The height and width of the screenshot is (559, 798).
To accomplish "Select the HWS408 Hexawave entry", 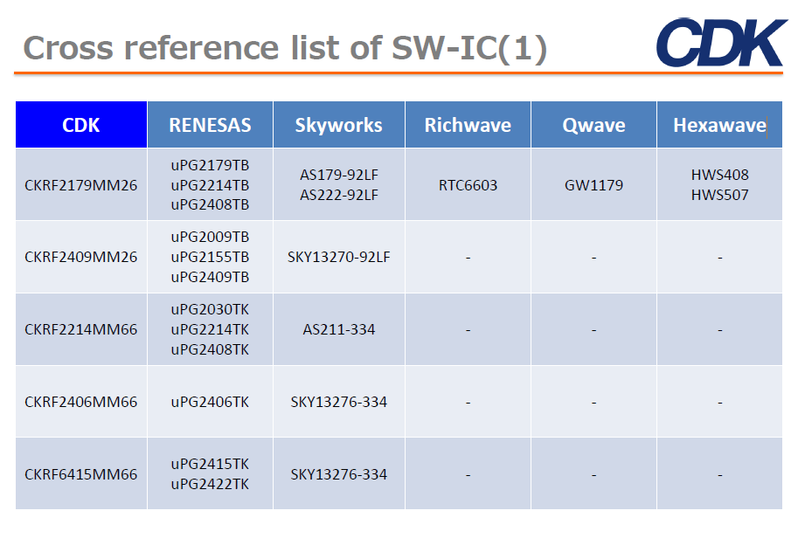I will tap(719, 176).
